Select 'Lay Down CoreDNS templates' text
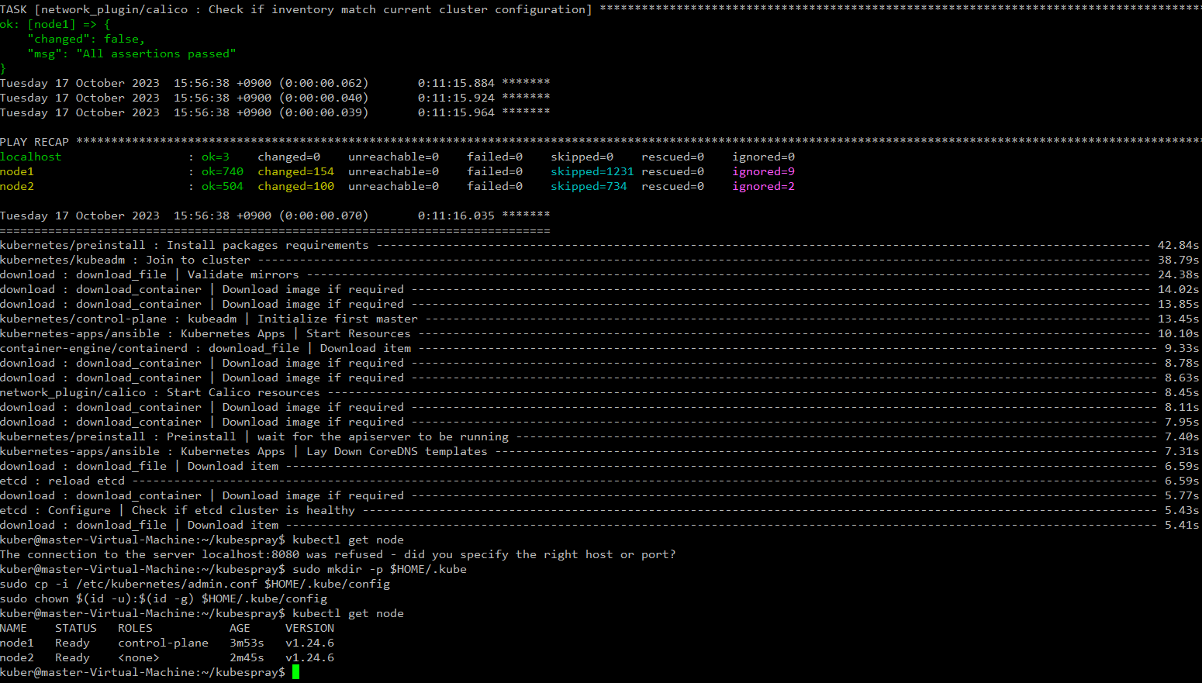The height and width of the screenshot is (683, 1202). point(397,451)
